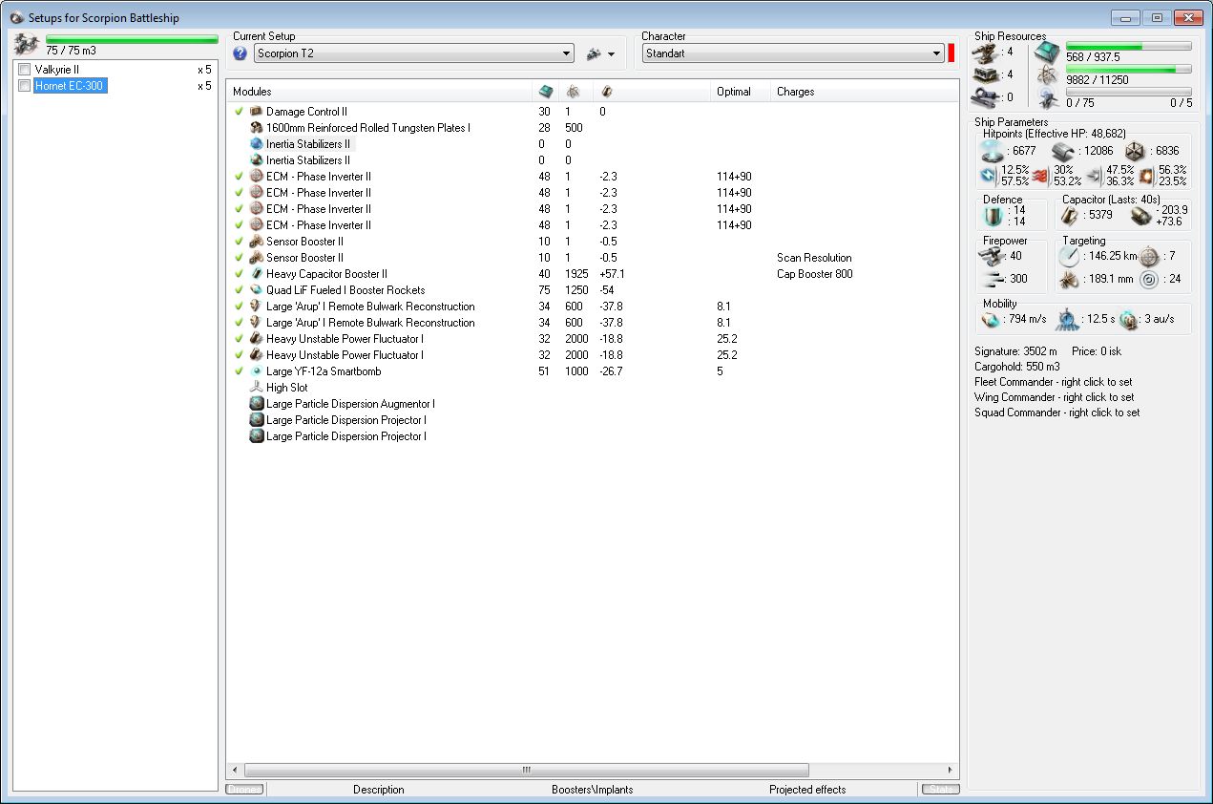Open the Boosters\Implants tab
Screen dimensions: 1213x804
click(593, 790)
